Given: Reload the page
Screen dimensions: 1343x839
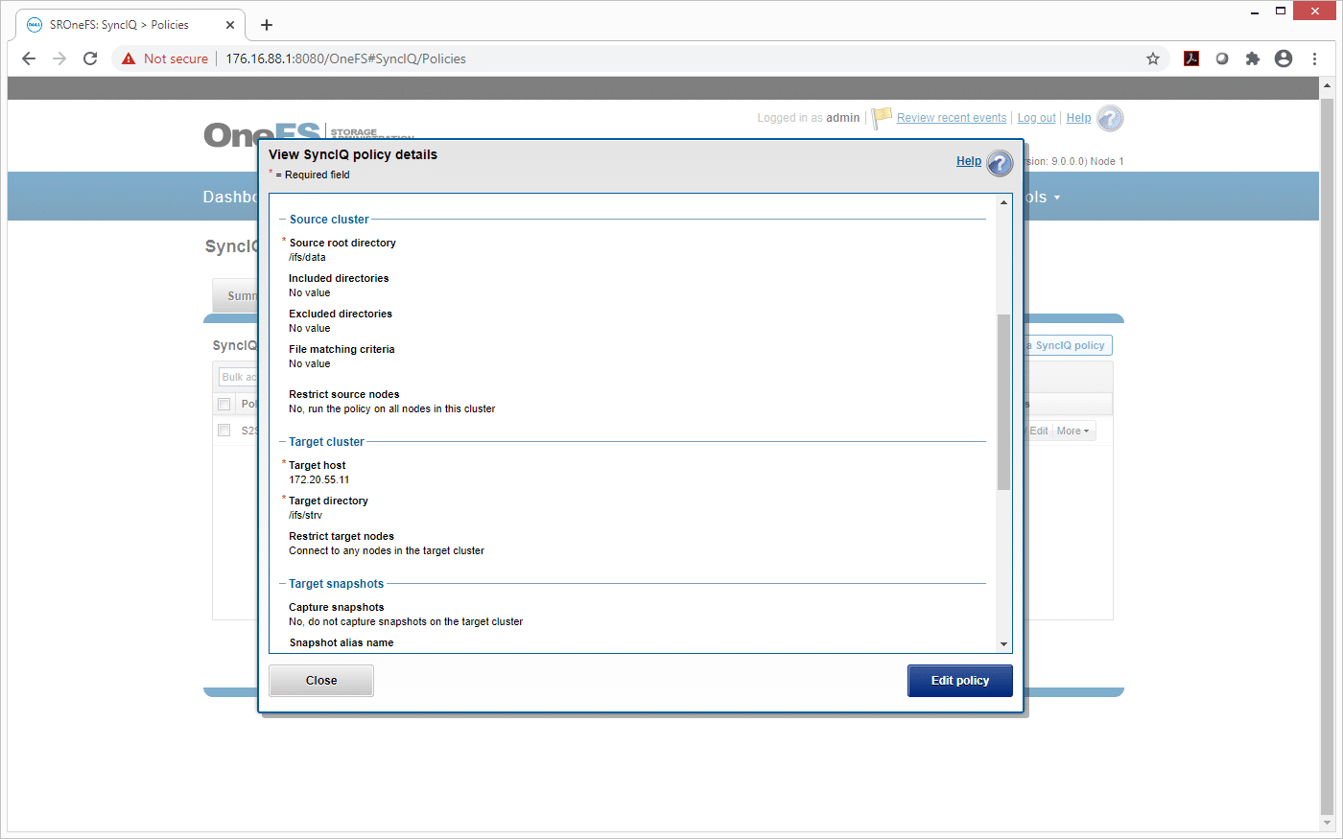Looking at the screenshot, I should tap(90, 58).
